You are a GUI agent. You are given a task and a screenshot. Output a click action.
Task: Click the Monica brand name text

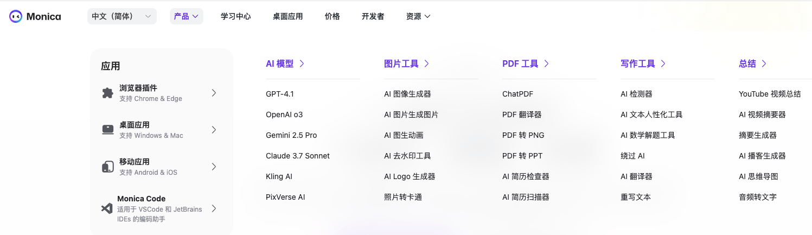[x=43, y=16]
